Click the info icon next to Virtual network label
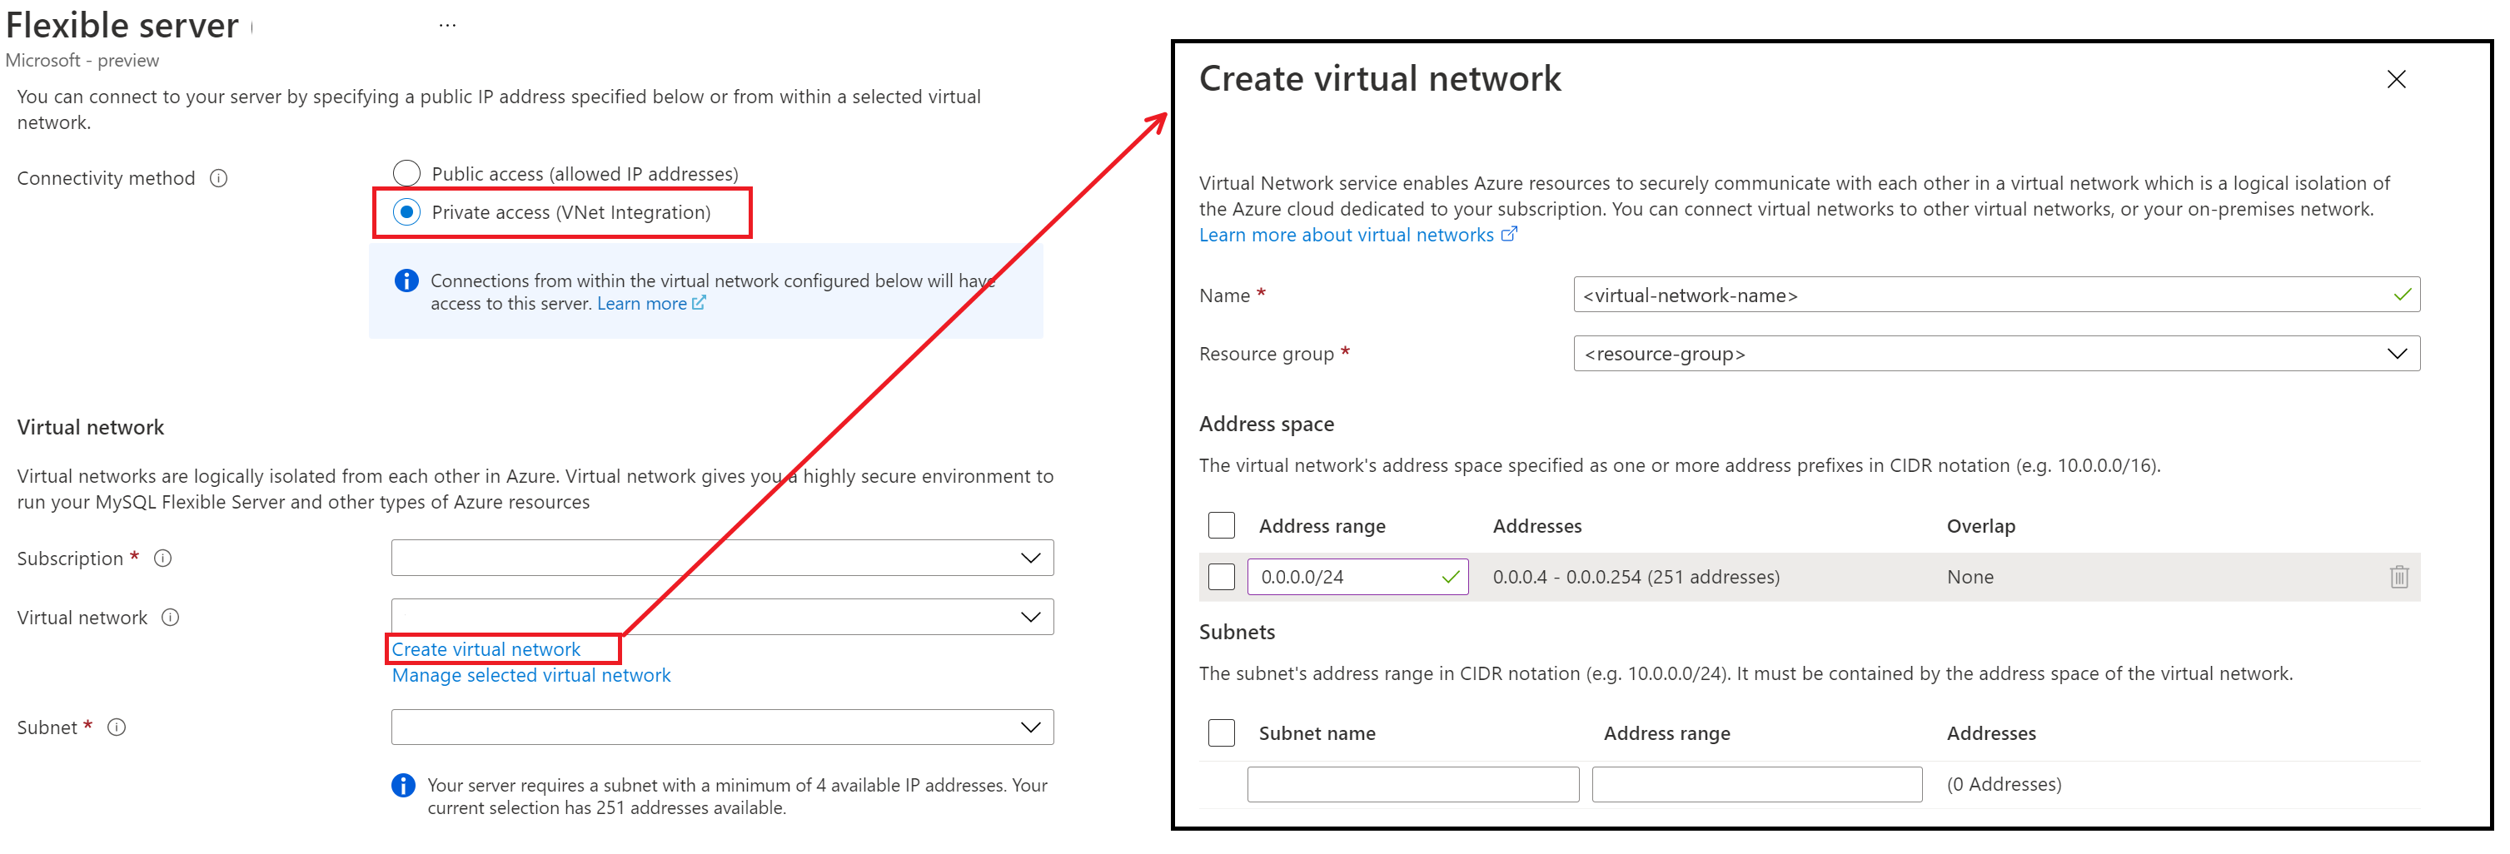The image size is (2510, 854). click(171, 618)
